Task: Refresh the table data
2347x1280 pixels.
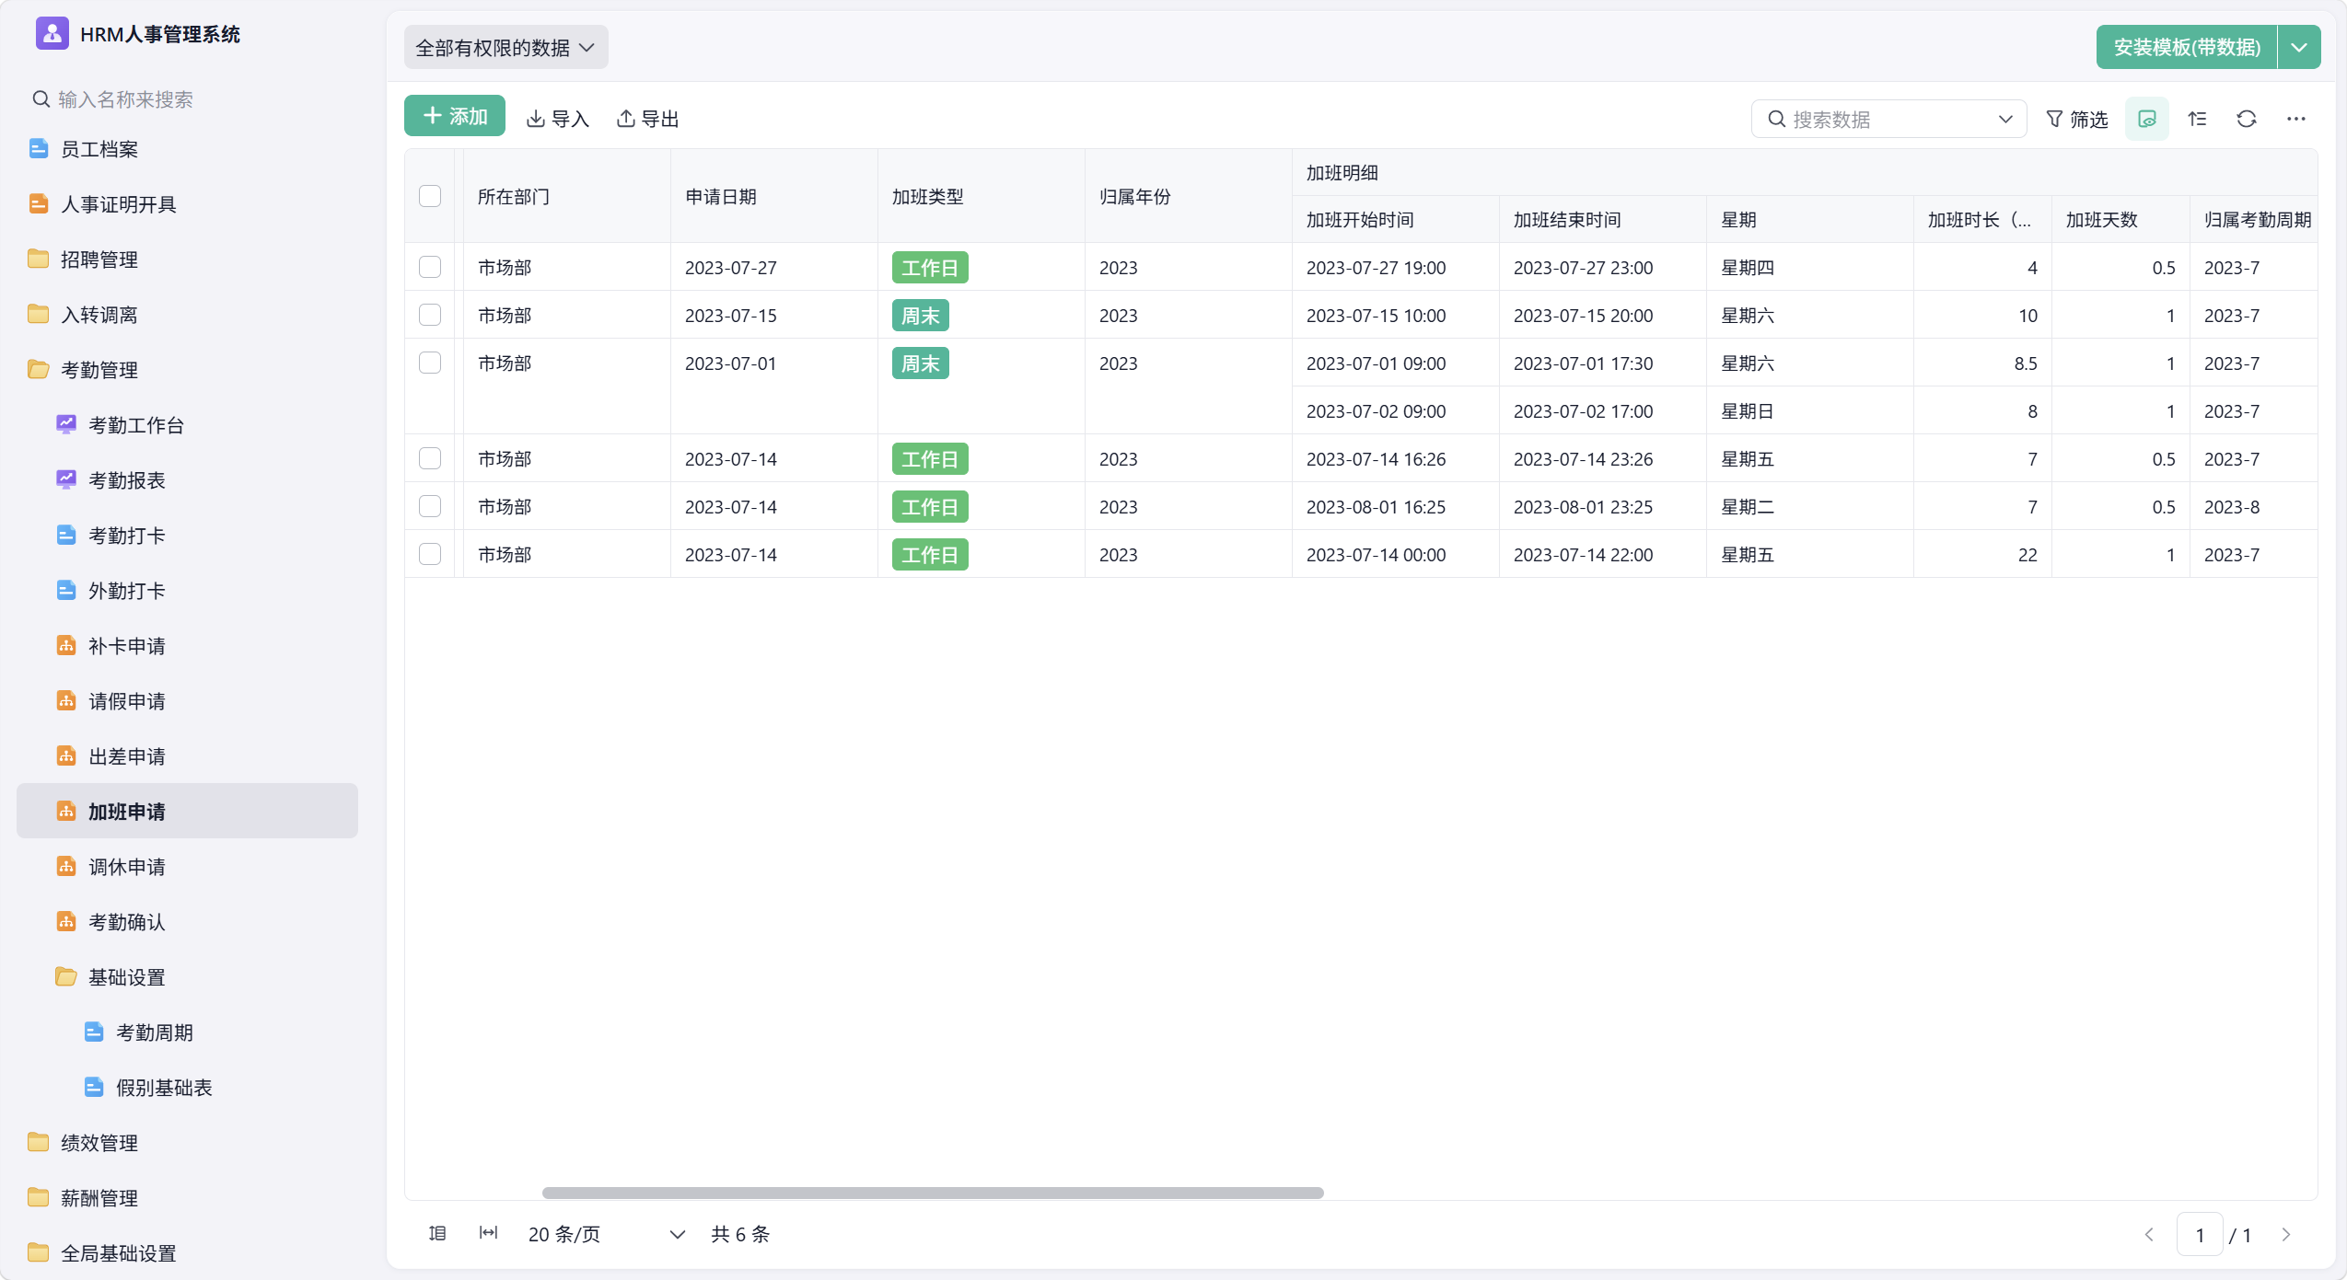Action: (2247, 119)
